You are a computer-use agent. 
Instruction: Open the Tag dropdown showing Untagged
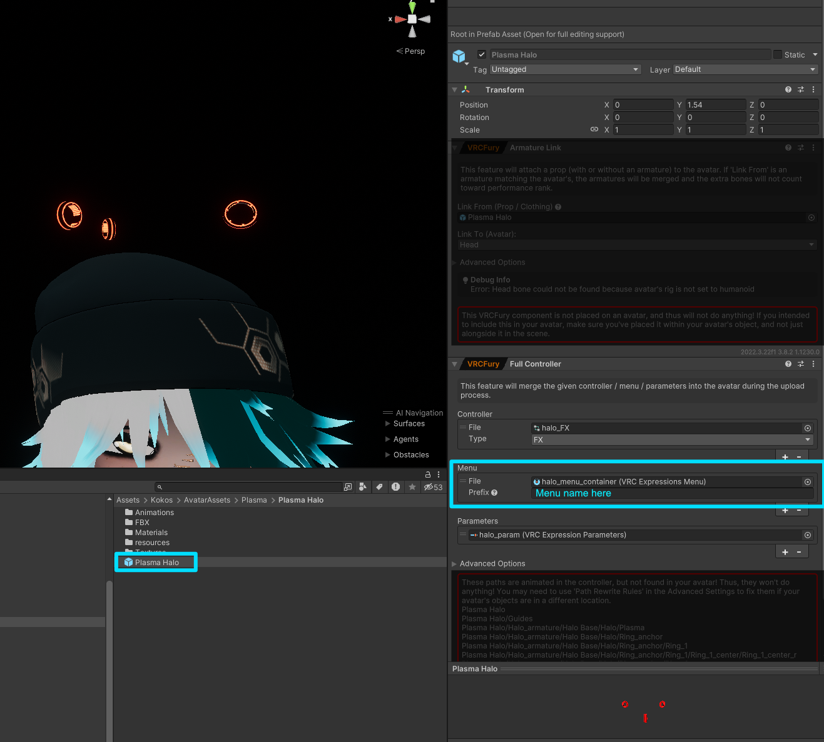pyautogui.click(x=565, y=69)
